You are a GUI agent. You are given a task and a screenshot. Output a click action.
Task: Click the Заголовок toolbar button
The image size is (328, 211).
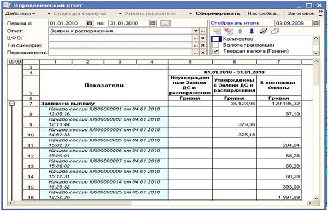(x=301, y=13)
